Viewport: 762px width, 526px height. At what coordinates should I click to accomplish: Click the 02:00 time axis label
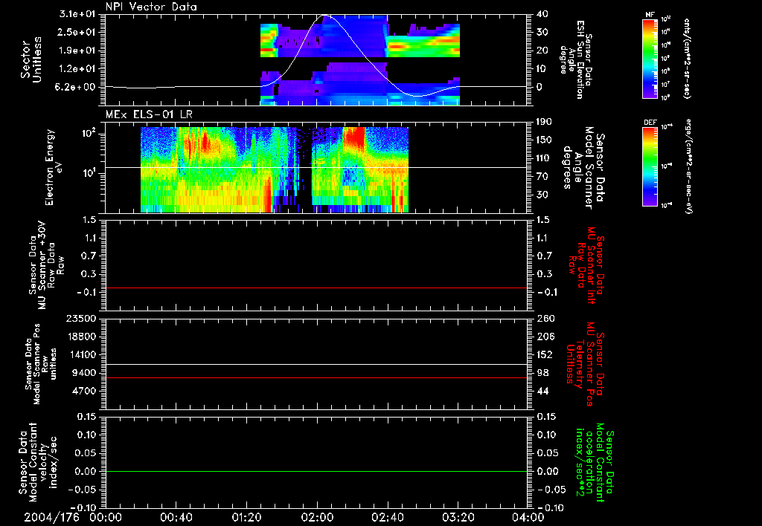[317, 517]
